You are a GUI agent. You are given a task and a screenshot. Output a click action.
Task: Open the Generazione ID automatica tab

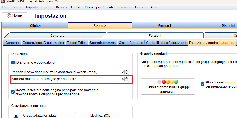click(x=43, y=43)
